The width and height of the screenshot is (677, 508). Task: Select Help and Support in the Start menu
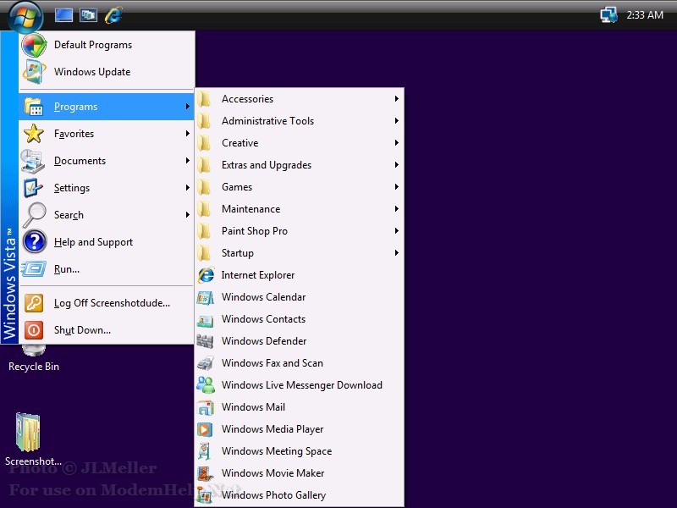[93, 242]
